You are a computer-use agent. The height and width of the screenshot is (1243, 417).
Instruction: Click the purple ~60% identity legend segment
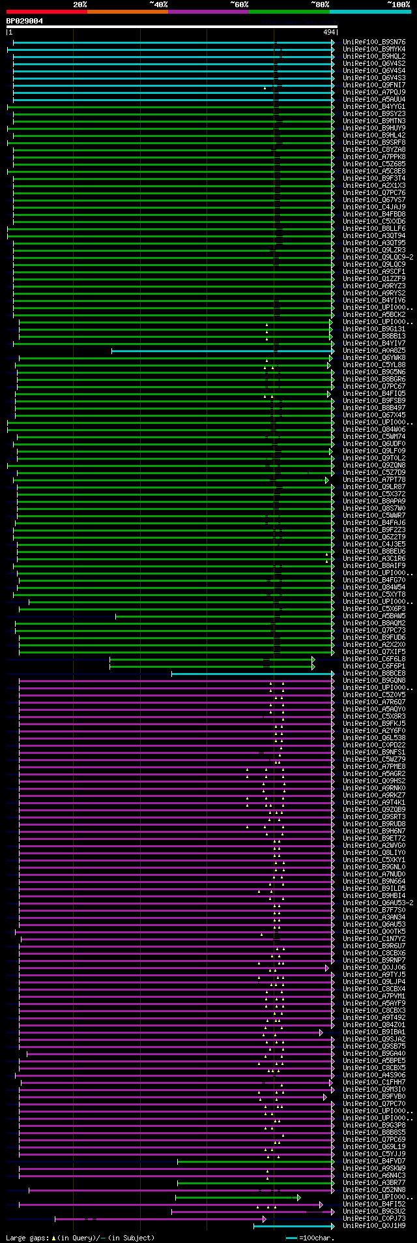[x=208, y=12]
